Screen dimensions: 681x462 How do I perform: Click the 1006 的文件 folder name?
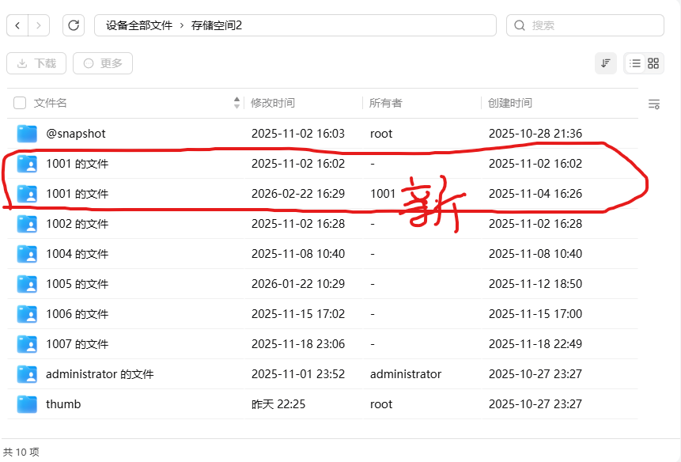78,314
